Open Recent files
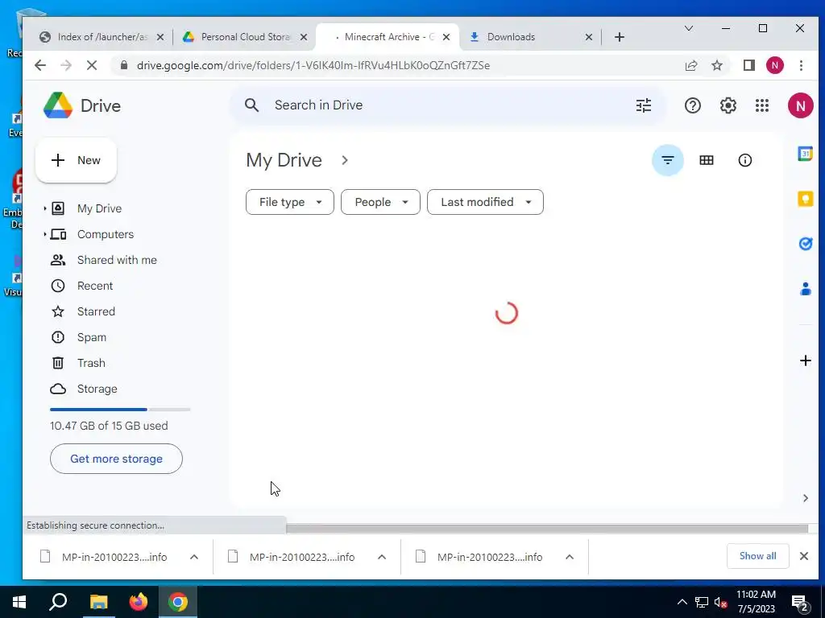This screenshot has height=618, width=825. [95, 286]
